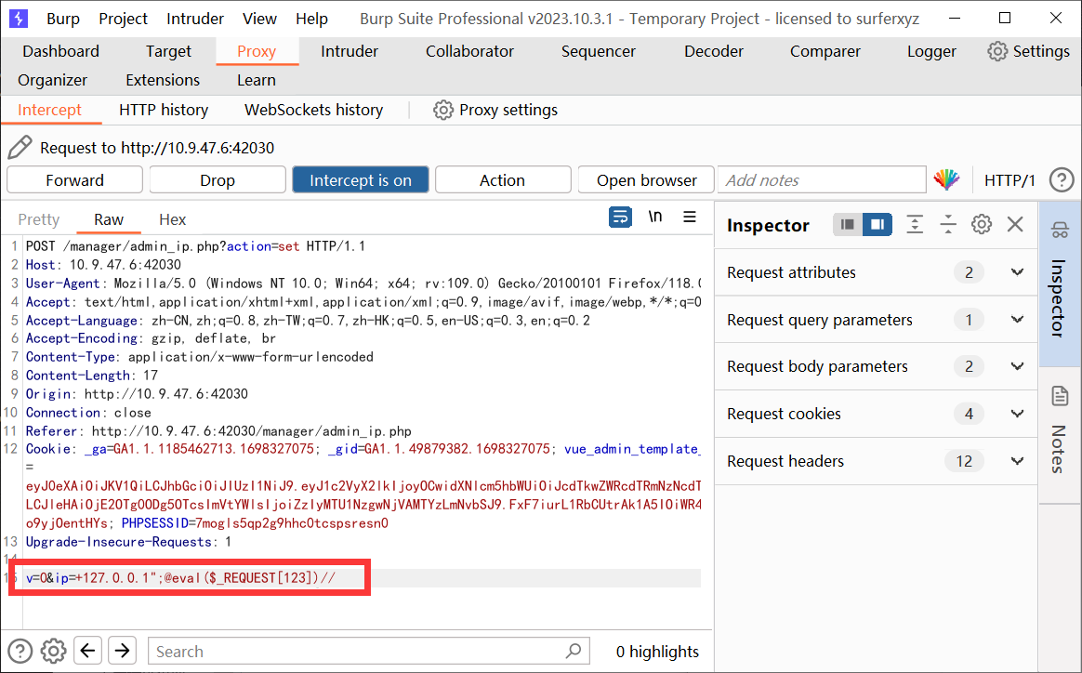This screenshot has height=673, width=1082.
Task: Open the Notes sidebar tab
Action: coord(1060,435)
